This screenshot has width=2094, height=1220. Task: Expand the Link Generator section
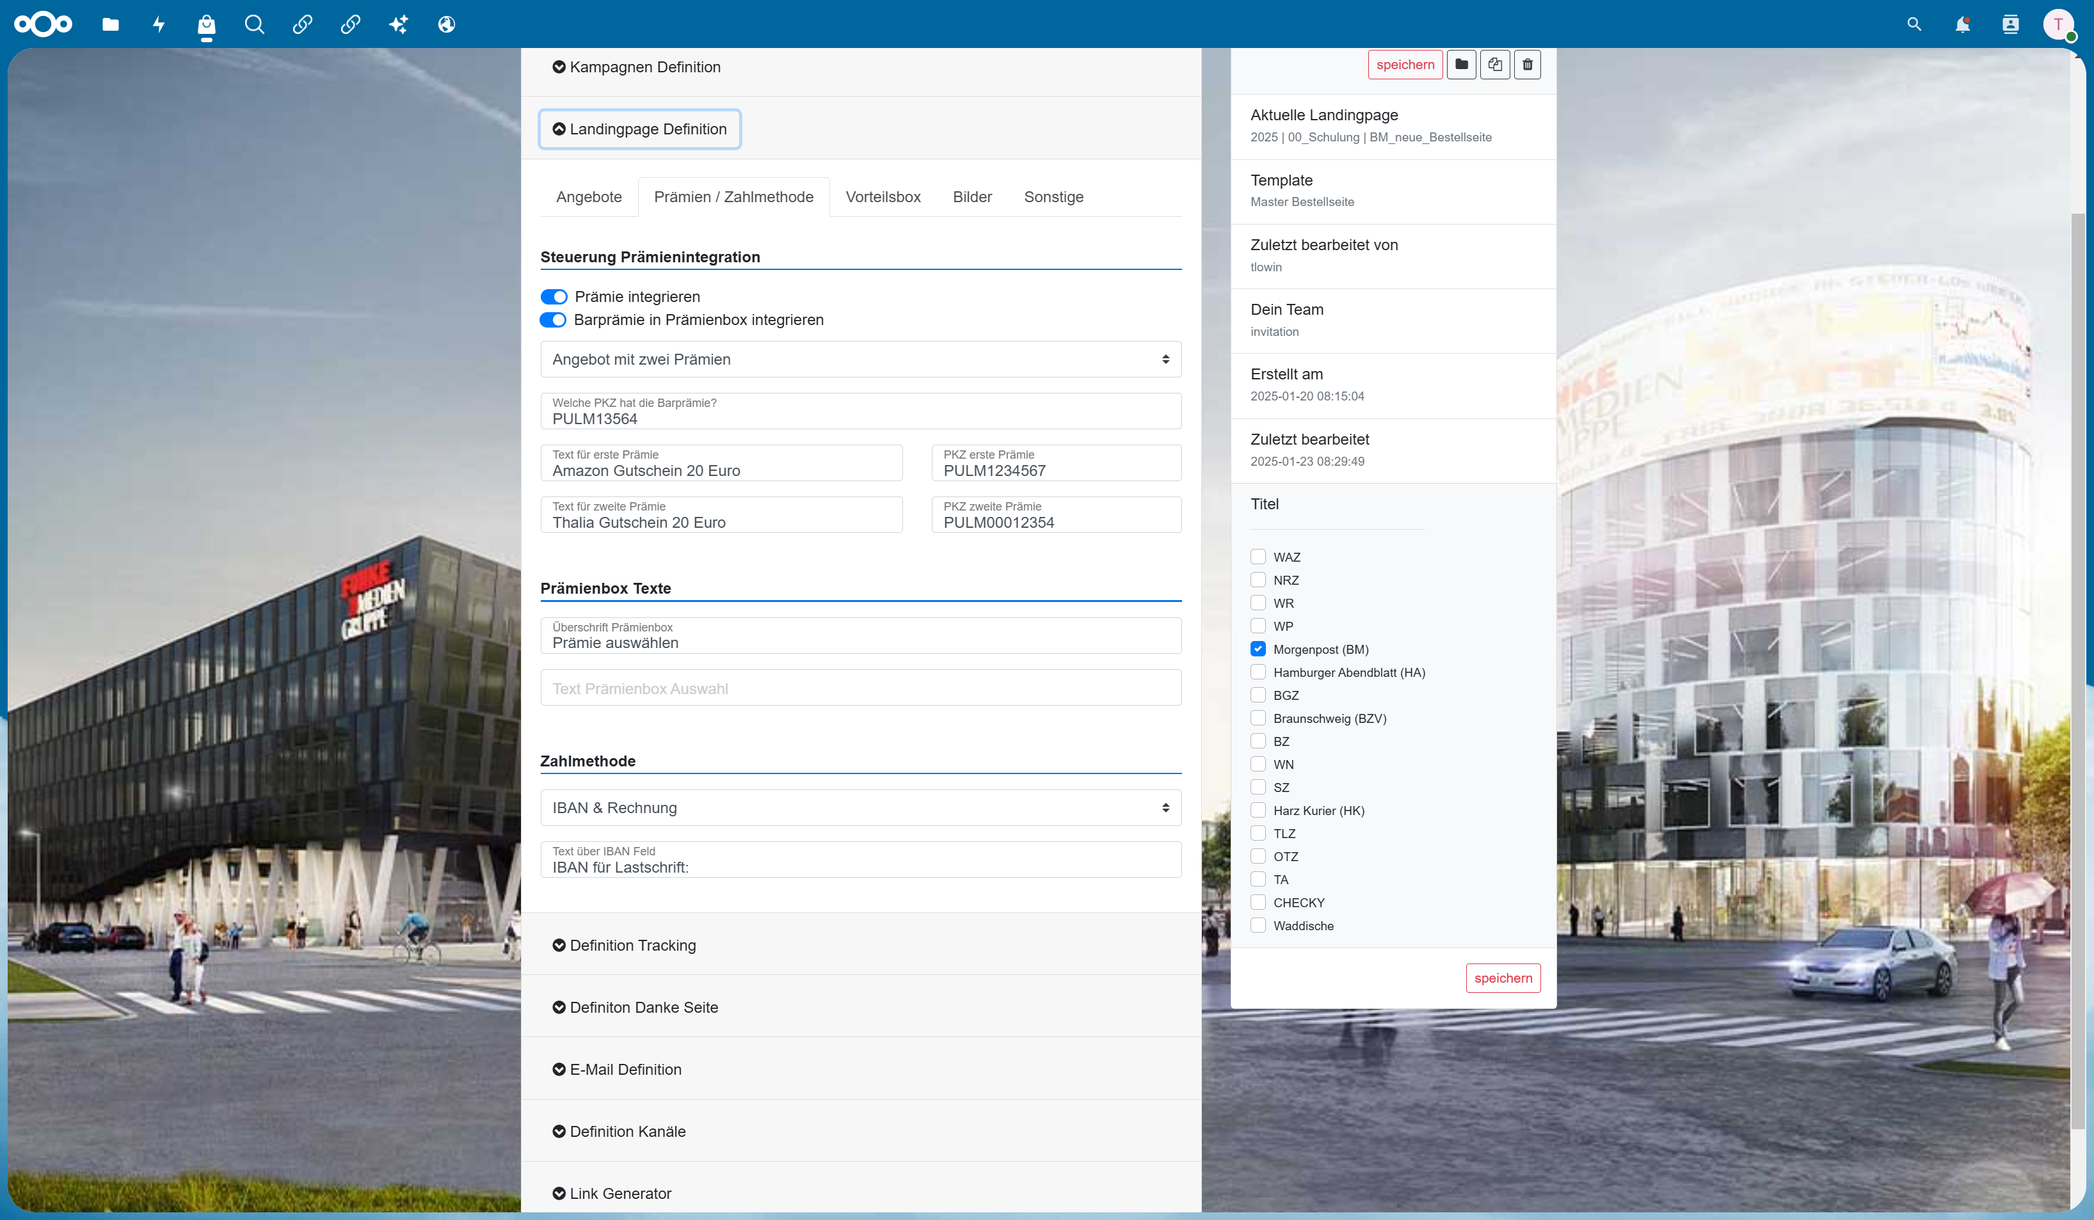click(612, 1193)
